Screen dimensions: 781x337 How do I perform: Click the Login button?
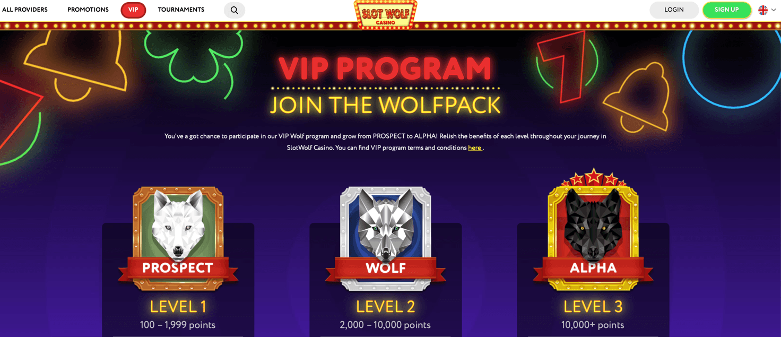tap(674, 10)
